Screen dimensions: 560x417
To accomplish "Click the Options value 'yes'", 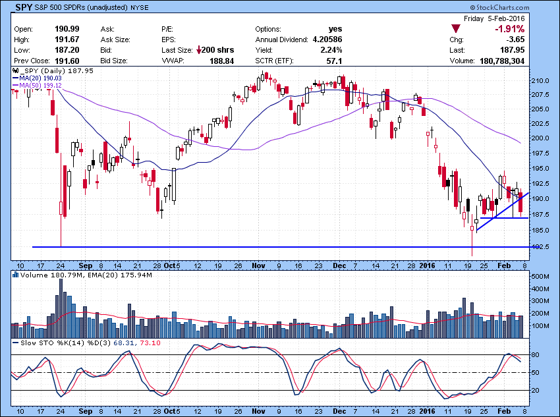I will coord(335,29).
